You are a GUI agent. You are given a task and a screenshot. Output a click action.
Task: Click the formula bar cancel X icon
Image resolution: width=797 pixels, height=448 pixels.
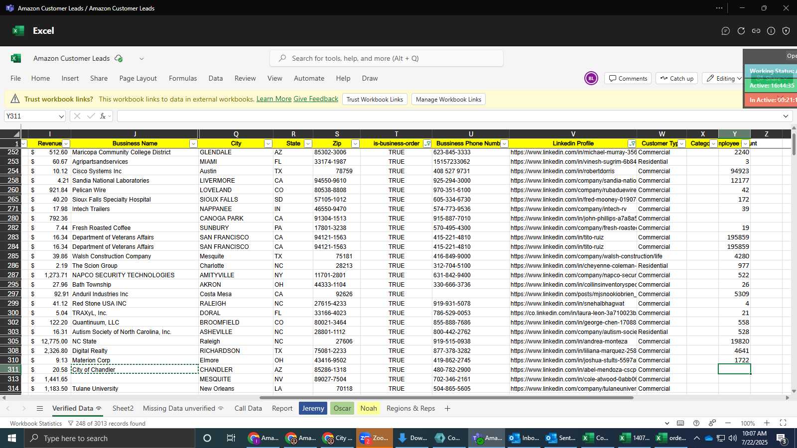[x=77, y=116]
